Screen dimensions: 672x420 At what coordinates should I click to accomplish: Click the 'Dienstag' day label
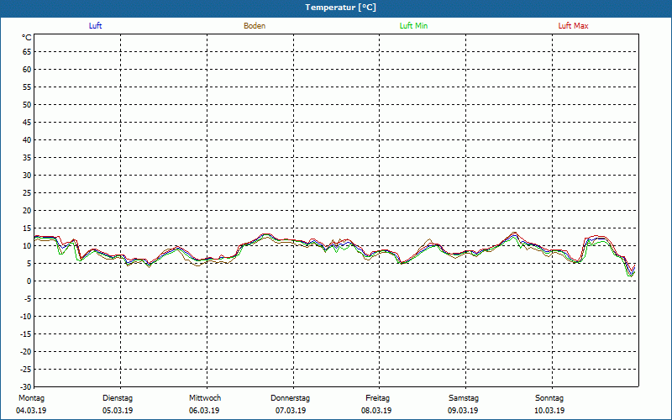click(x=118, y=398)
